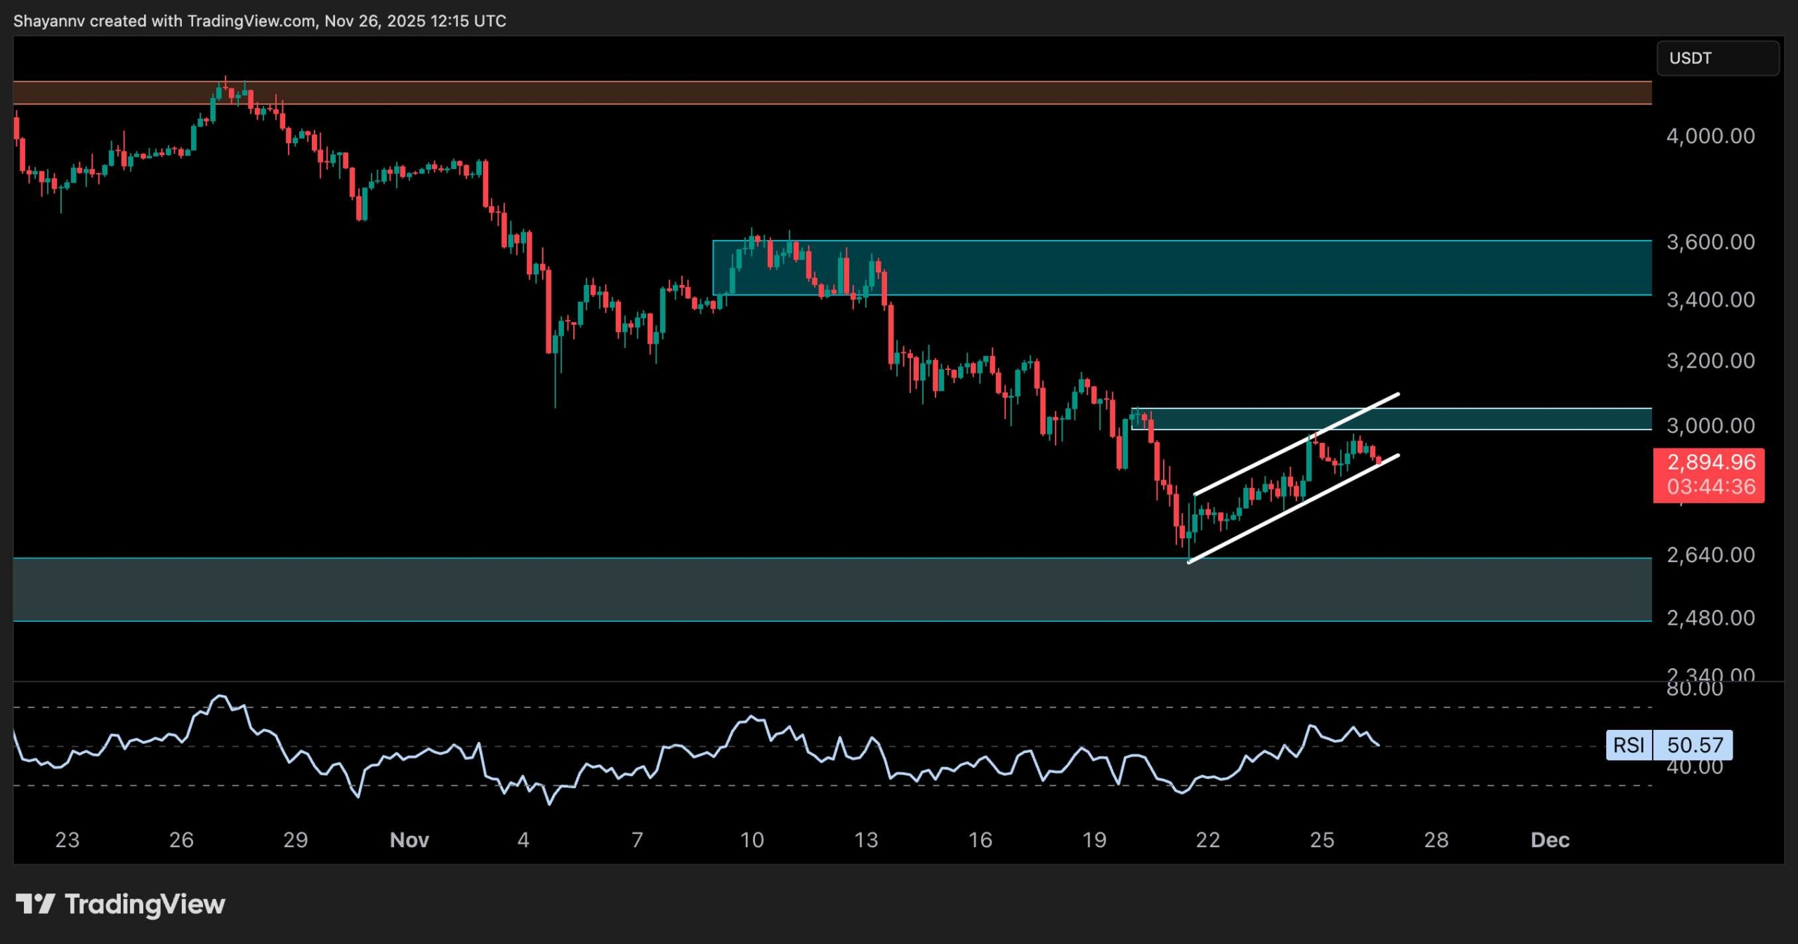
Task: Click the Shayannv created with TradingView caption
Action: tap(260, 21)
